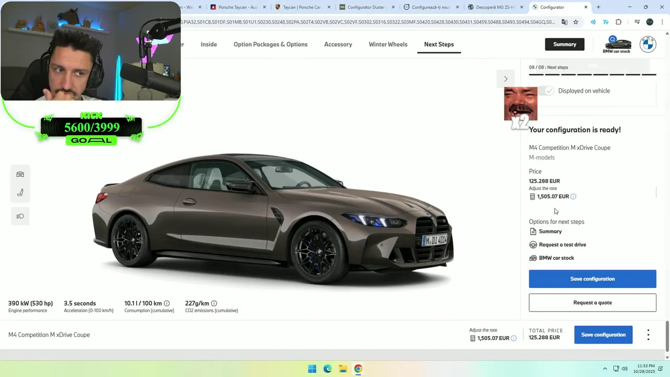Click the '390 kW (530 hp)' performance value
The image size is (670, 377).
click(x=30, y=304)
